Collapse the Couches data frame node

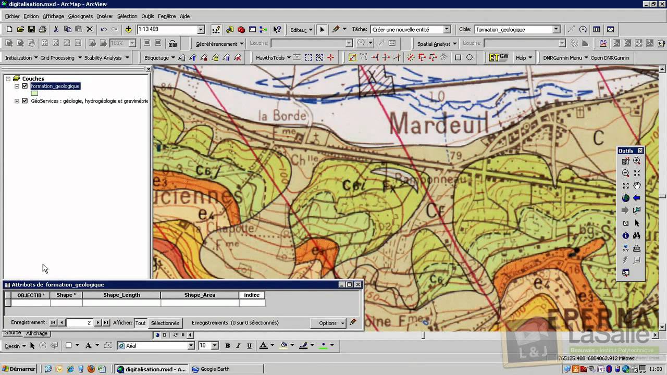pos(8,79)
